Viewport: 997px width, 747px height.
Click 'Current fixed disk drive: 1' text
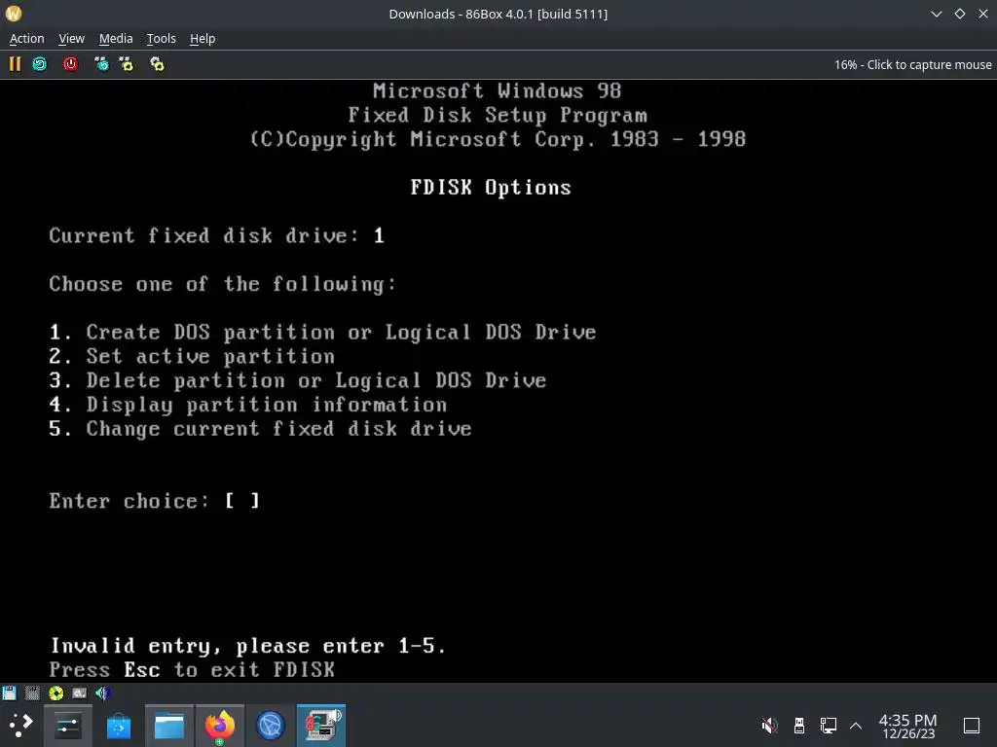point(217,235)
